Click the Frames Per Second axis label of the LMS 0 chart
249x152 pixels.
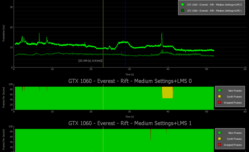pos(4,98)
